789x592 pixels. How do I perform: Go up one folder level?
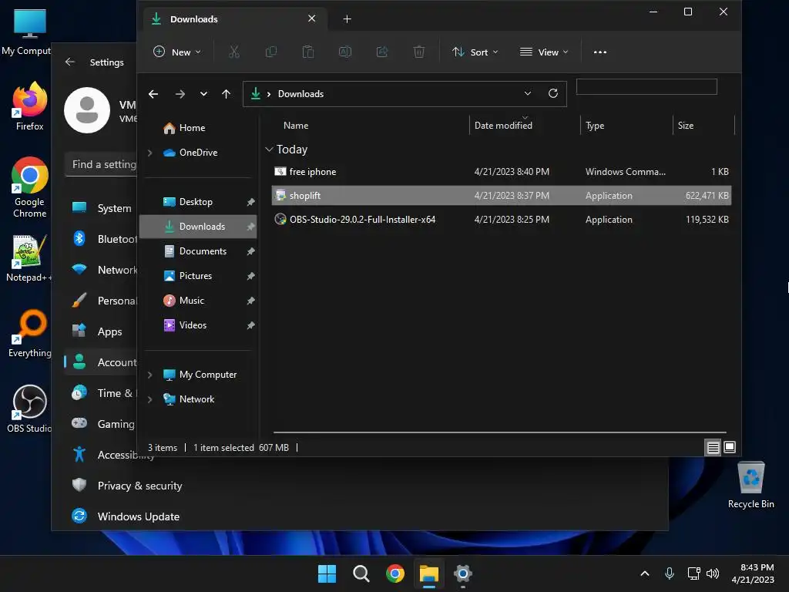(x=226, y=94)
